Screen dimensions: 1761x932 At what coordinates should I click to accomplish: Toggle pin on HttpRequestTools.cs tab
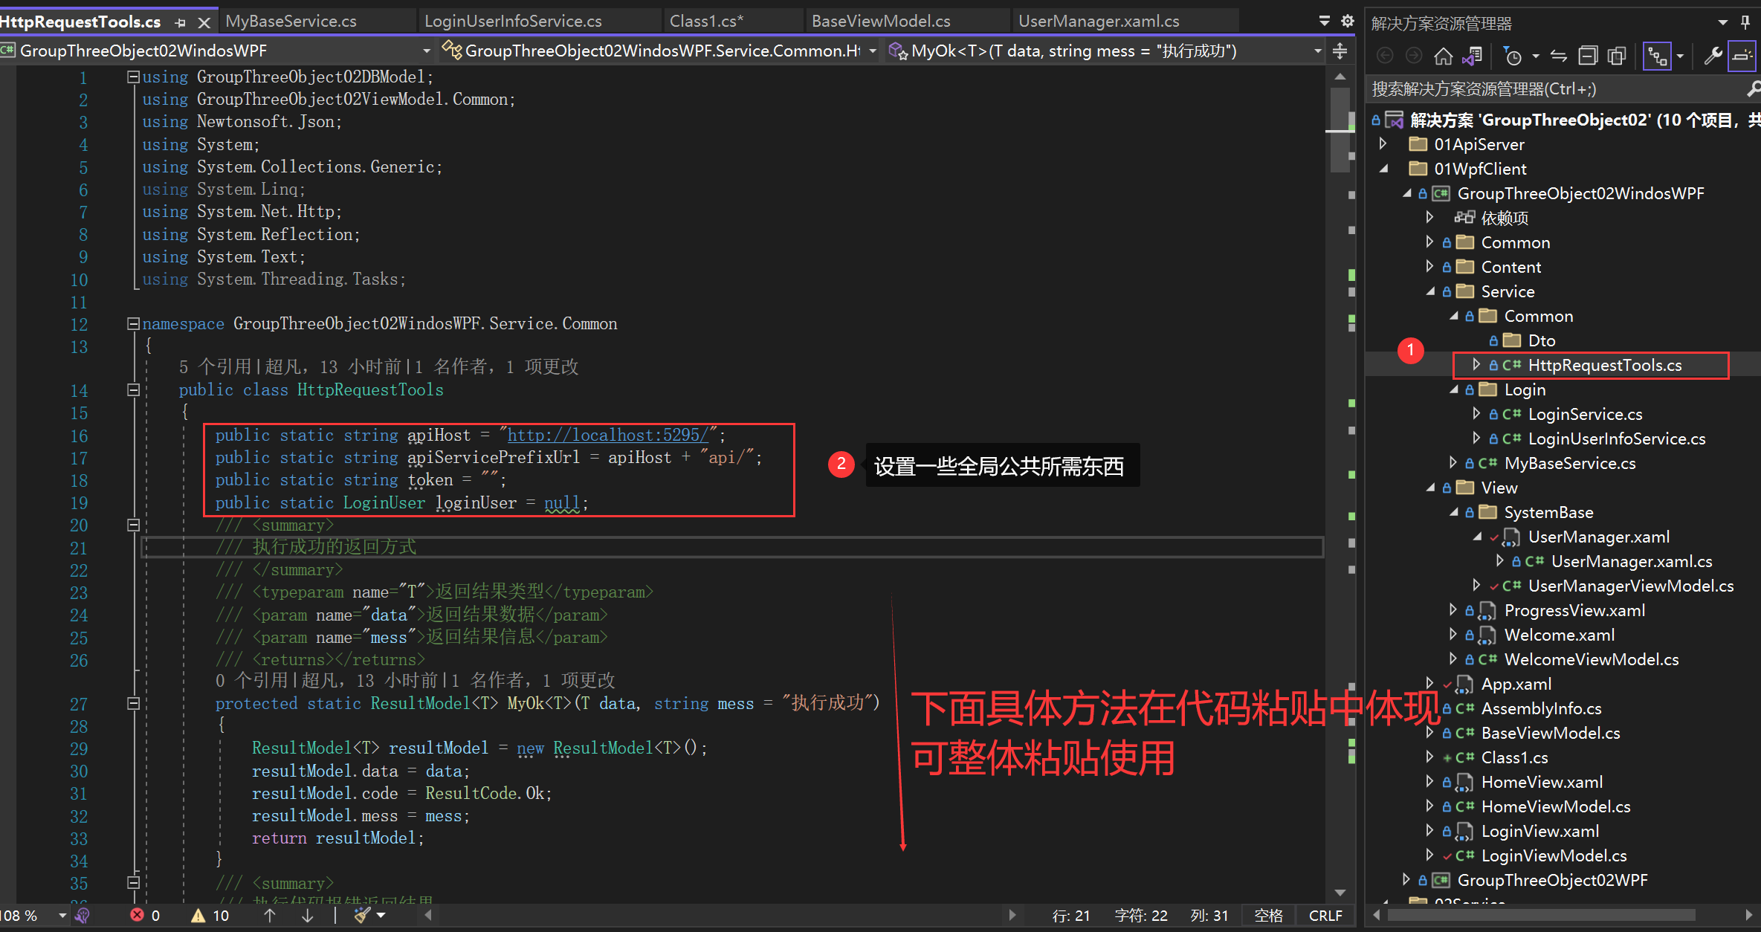pyautogui.click(x=180, y=23)
